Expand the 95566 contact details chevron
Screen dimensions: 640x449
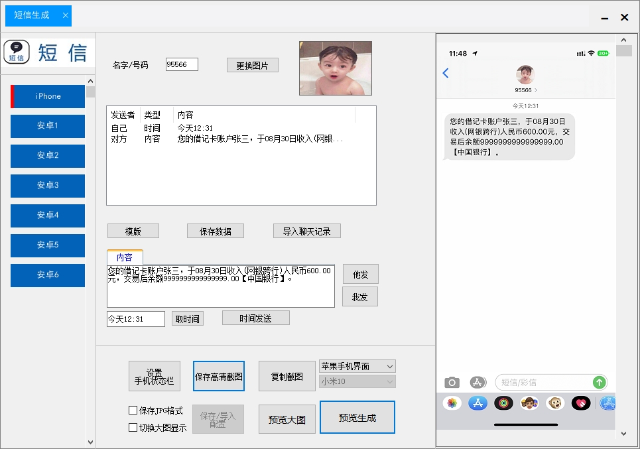536,89
